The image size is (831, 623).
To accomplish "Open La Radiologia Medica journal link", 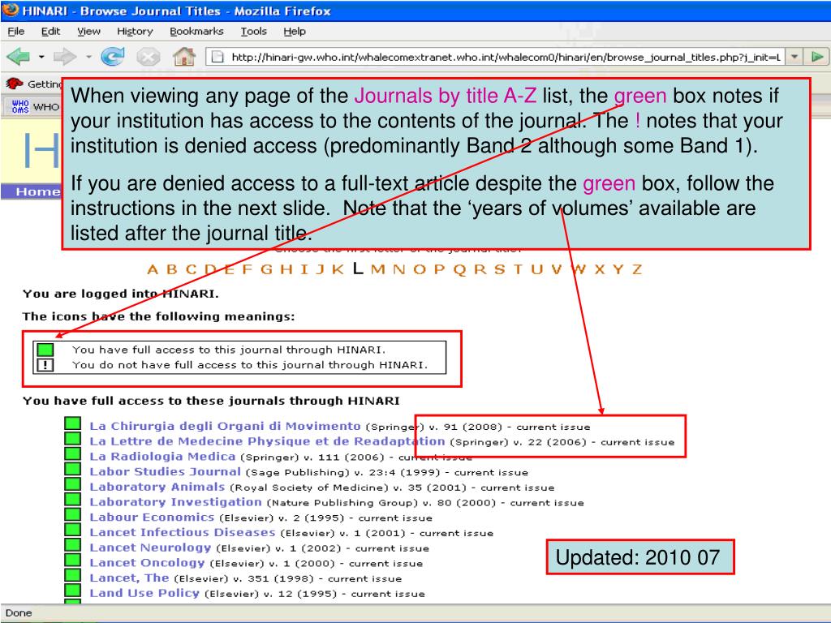I will click(162, 457).
